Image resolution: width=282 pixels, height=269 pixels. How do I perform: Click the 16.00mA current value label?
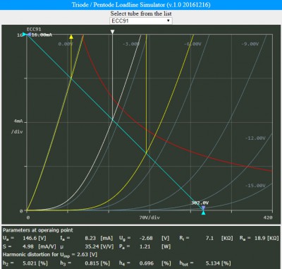[42, 35]
